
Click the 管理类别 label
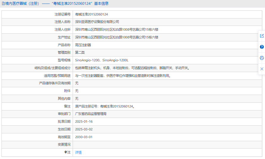click(x=64, y=52)
